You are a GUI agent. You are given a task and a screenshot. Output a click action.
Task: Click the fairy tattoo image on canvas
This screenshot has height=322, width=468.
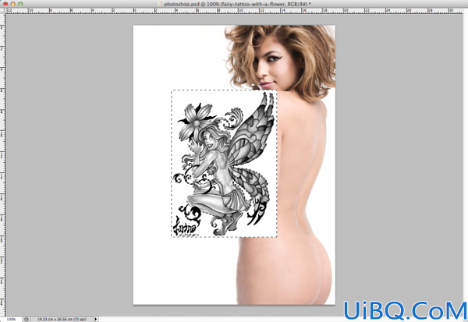coord(224,164)
